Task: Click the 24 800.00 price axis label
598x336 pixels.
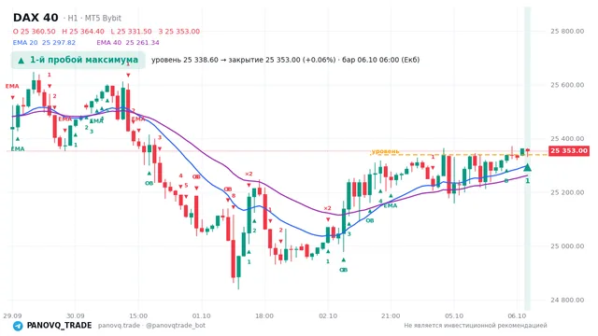Action: point(567,300)
